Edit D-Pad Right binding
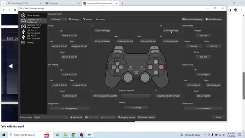Screen dimensions: 245x138 click(79, 46)
